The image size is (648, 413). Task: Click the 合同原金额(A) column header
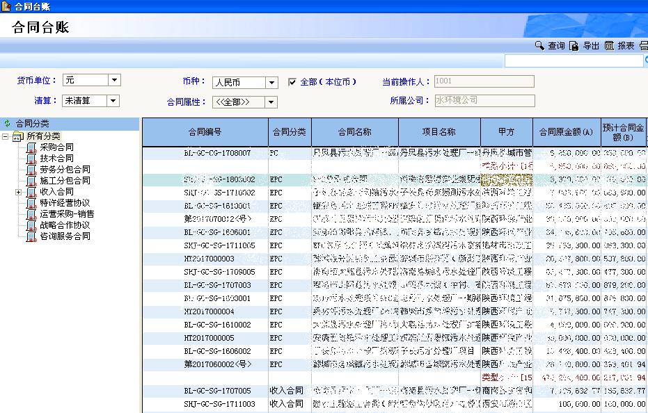click(567, 132)
